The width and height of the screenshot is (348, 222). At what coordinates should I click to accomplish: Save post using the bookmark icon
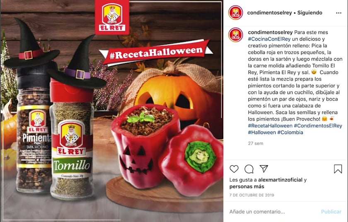tap(338, 169)
